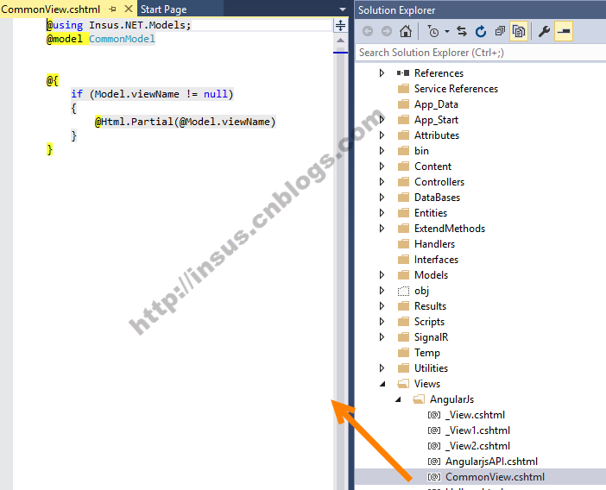This screenshot has width=606, height=490.
Task: Click the razor file icon beside AngularjsAPI.cshtml
Action: 434,462
